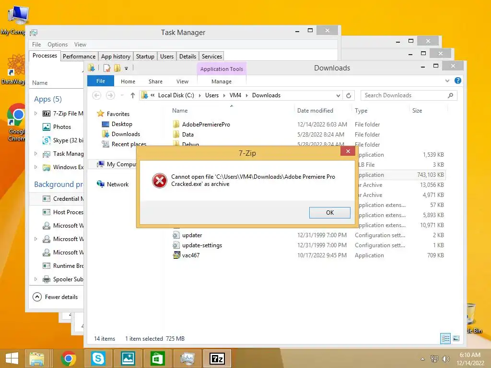Sort files by Type column

pos(361,111)
